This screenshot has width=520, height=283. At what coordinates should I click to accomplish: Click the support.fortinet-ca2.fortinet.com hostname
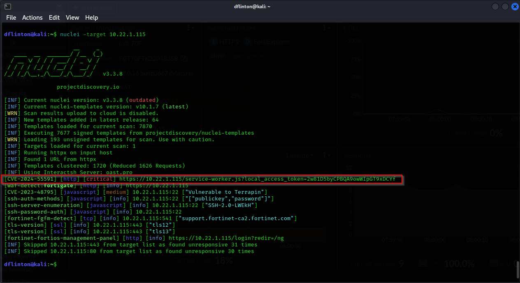(236, 219)
